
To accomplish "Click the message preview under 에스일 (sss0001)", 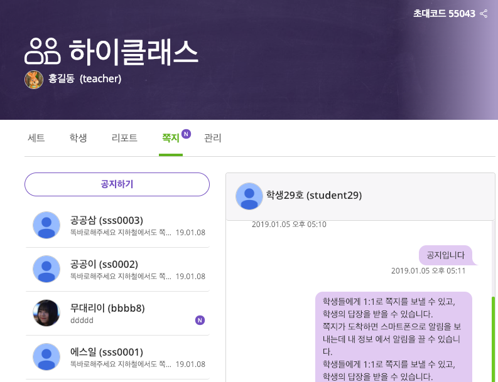I will coord(121,364).
